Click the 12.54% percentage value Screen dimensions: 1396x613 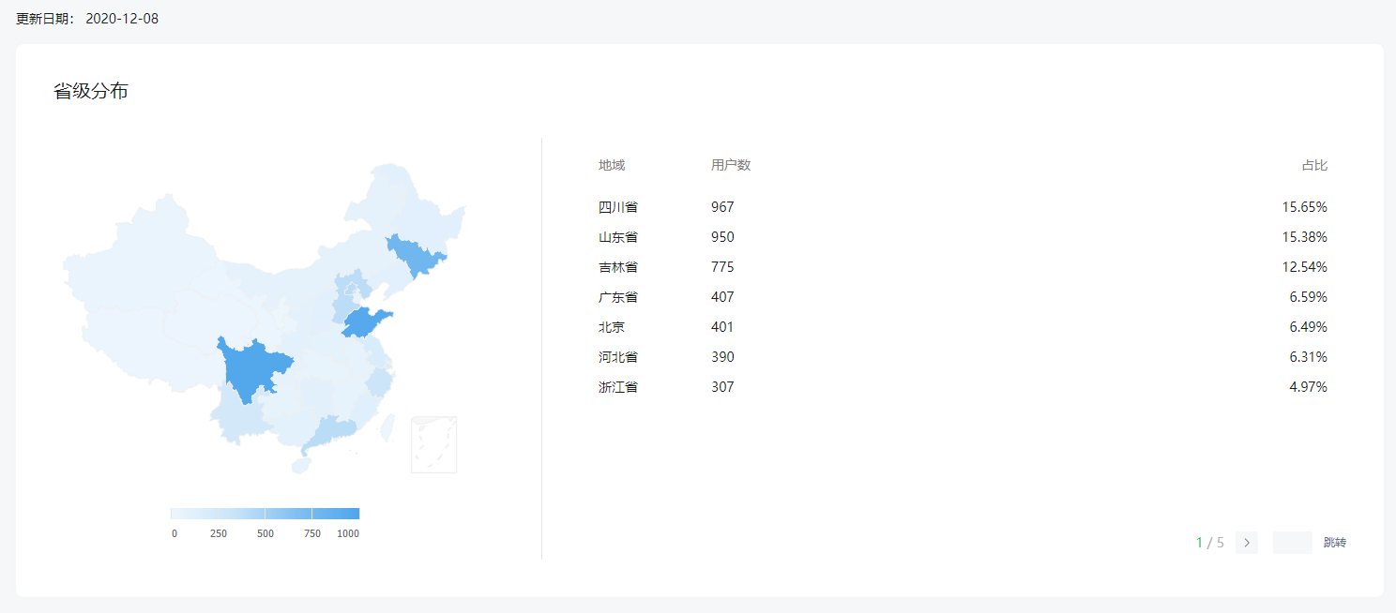(1305, 267)
